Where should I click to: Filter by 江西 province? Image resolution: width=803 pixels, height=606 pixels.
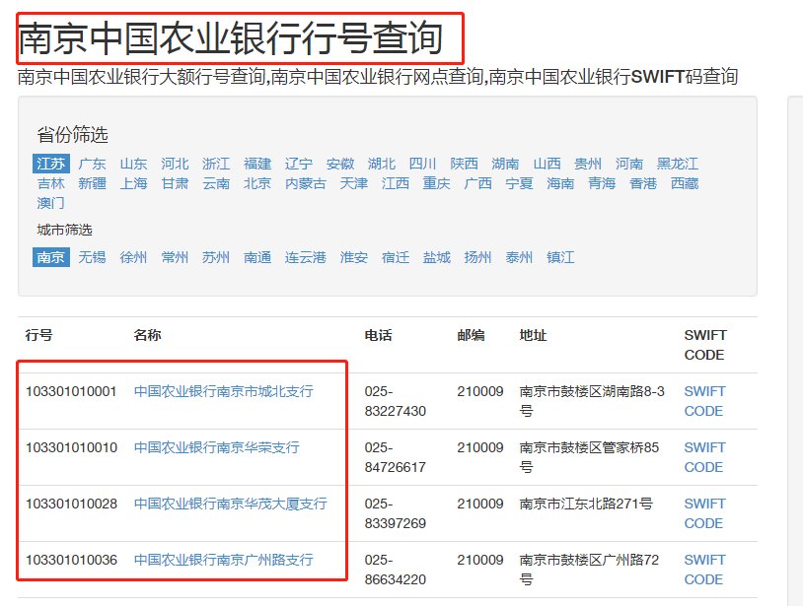396,183
